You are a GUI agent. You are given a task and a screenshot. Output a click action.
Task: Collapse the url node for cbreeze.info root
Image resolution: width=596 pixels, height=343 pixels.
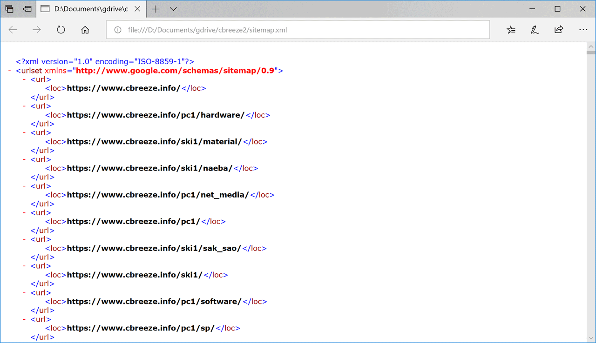point(24,79)
